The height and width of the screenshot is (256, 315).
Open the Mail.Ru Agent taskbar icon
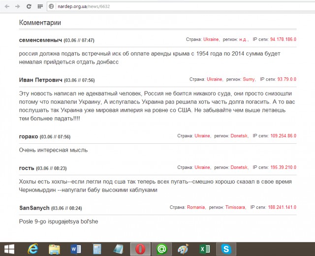click(x=162, y=249)
